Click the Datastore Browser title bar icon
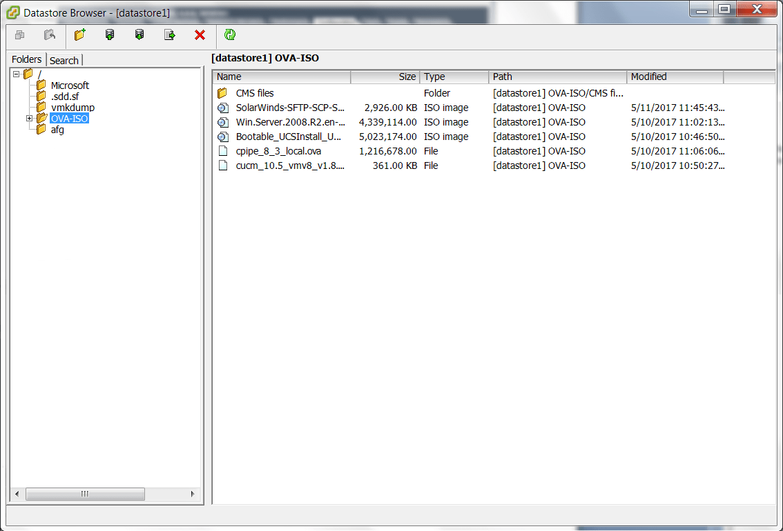 tap(13, 12)
